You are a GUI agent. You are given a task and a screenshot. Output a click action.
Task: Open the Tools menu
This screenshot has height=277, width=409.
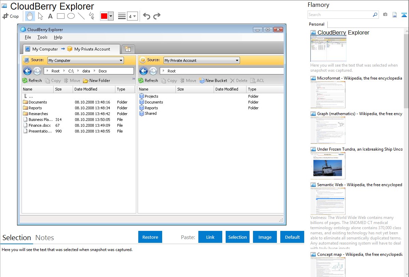click(x=42, y=37)
